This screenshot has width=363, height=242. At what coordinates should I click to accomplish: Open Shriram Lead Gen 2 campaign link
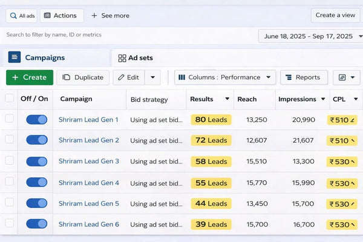(89, 140)
